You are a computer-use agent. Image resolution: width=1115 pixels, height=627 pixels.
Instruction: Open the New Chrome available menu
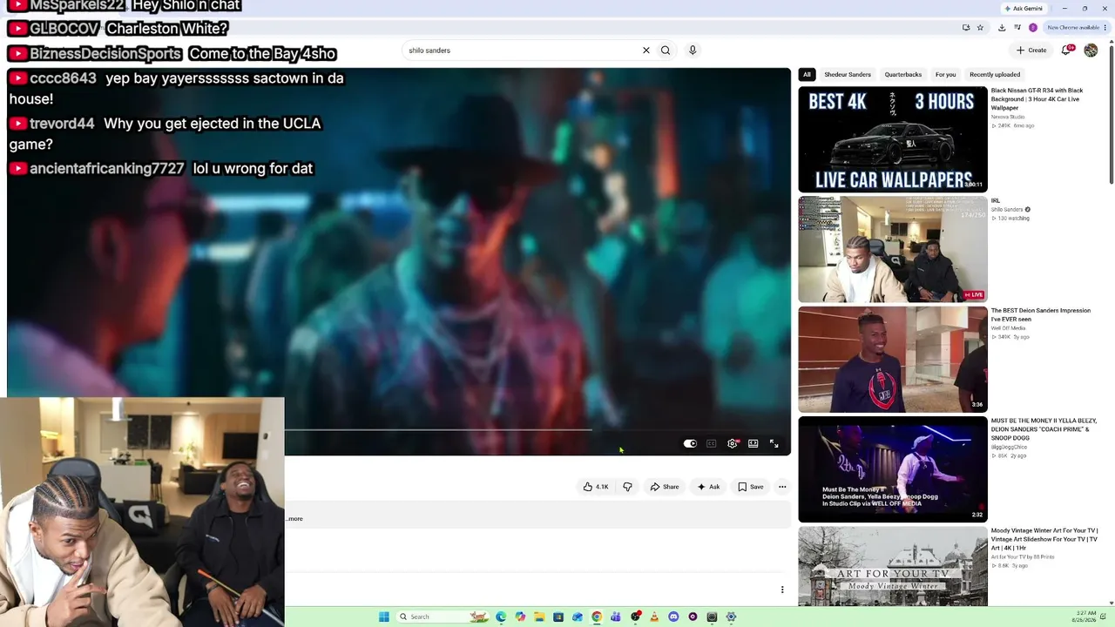(x=1077, y=28)
